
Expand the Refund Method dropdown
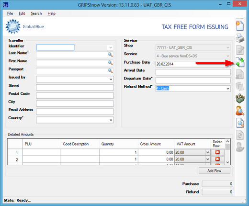pyautogui.click(x=228, y=89)
